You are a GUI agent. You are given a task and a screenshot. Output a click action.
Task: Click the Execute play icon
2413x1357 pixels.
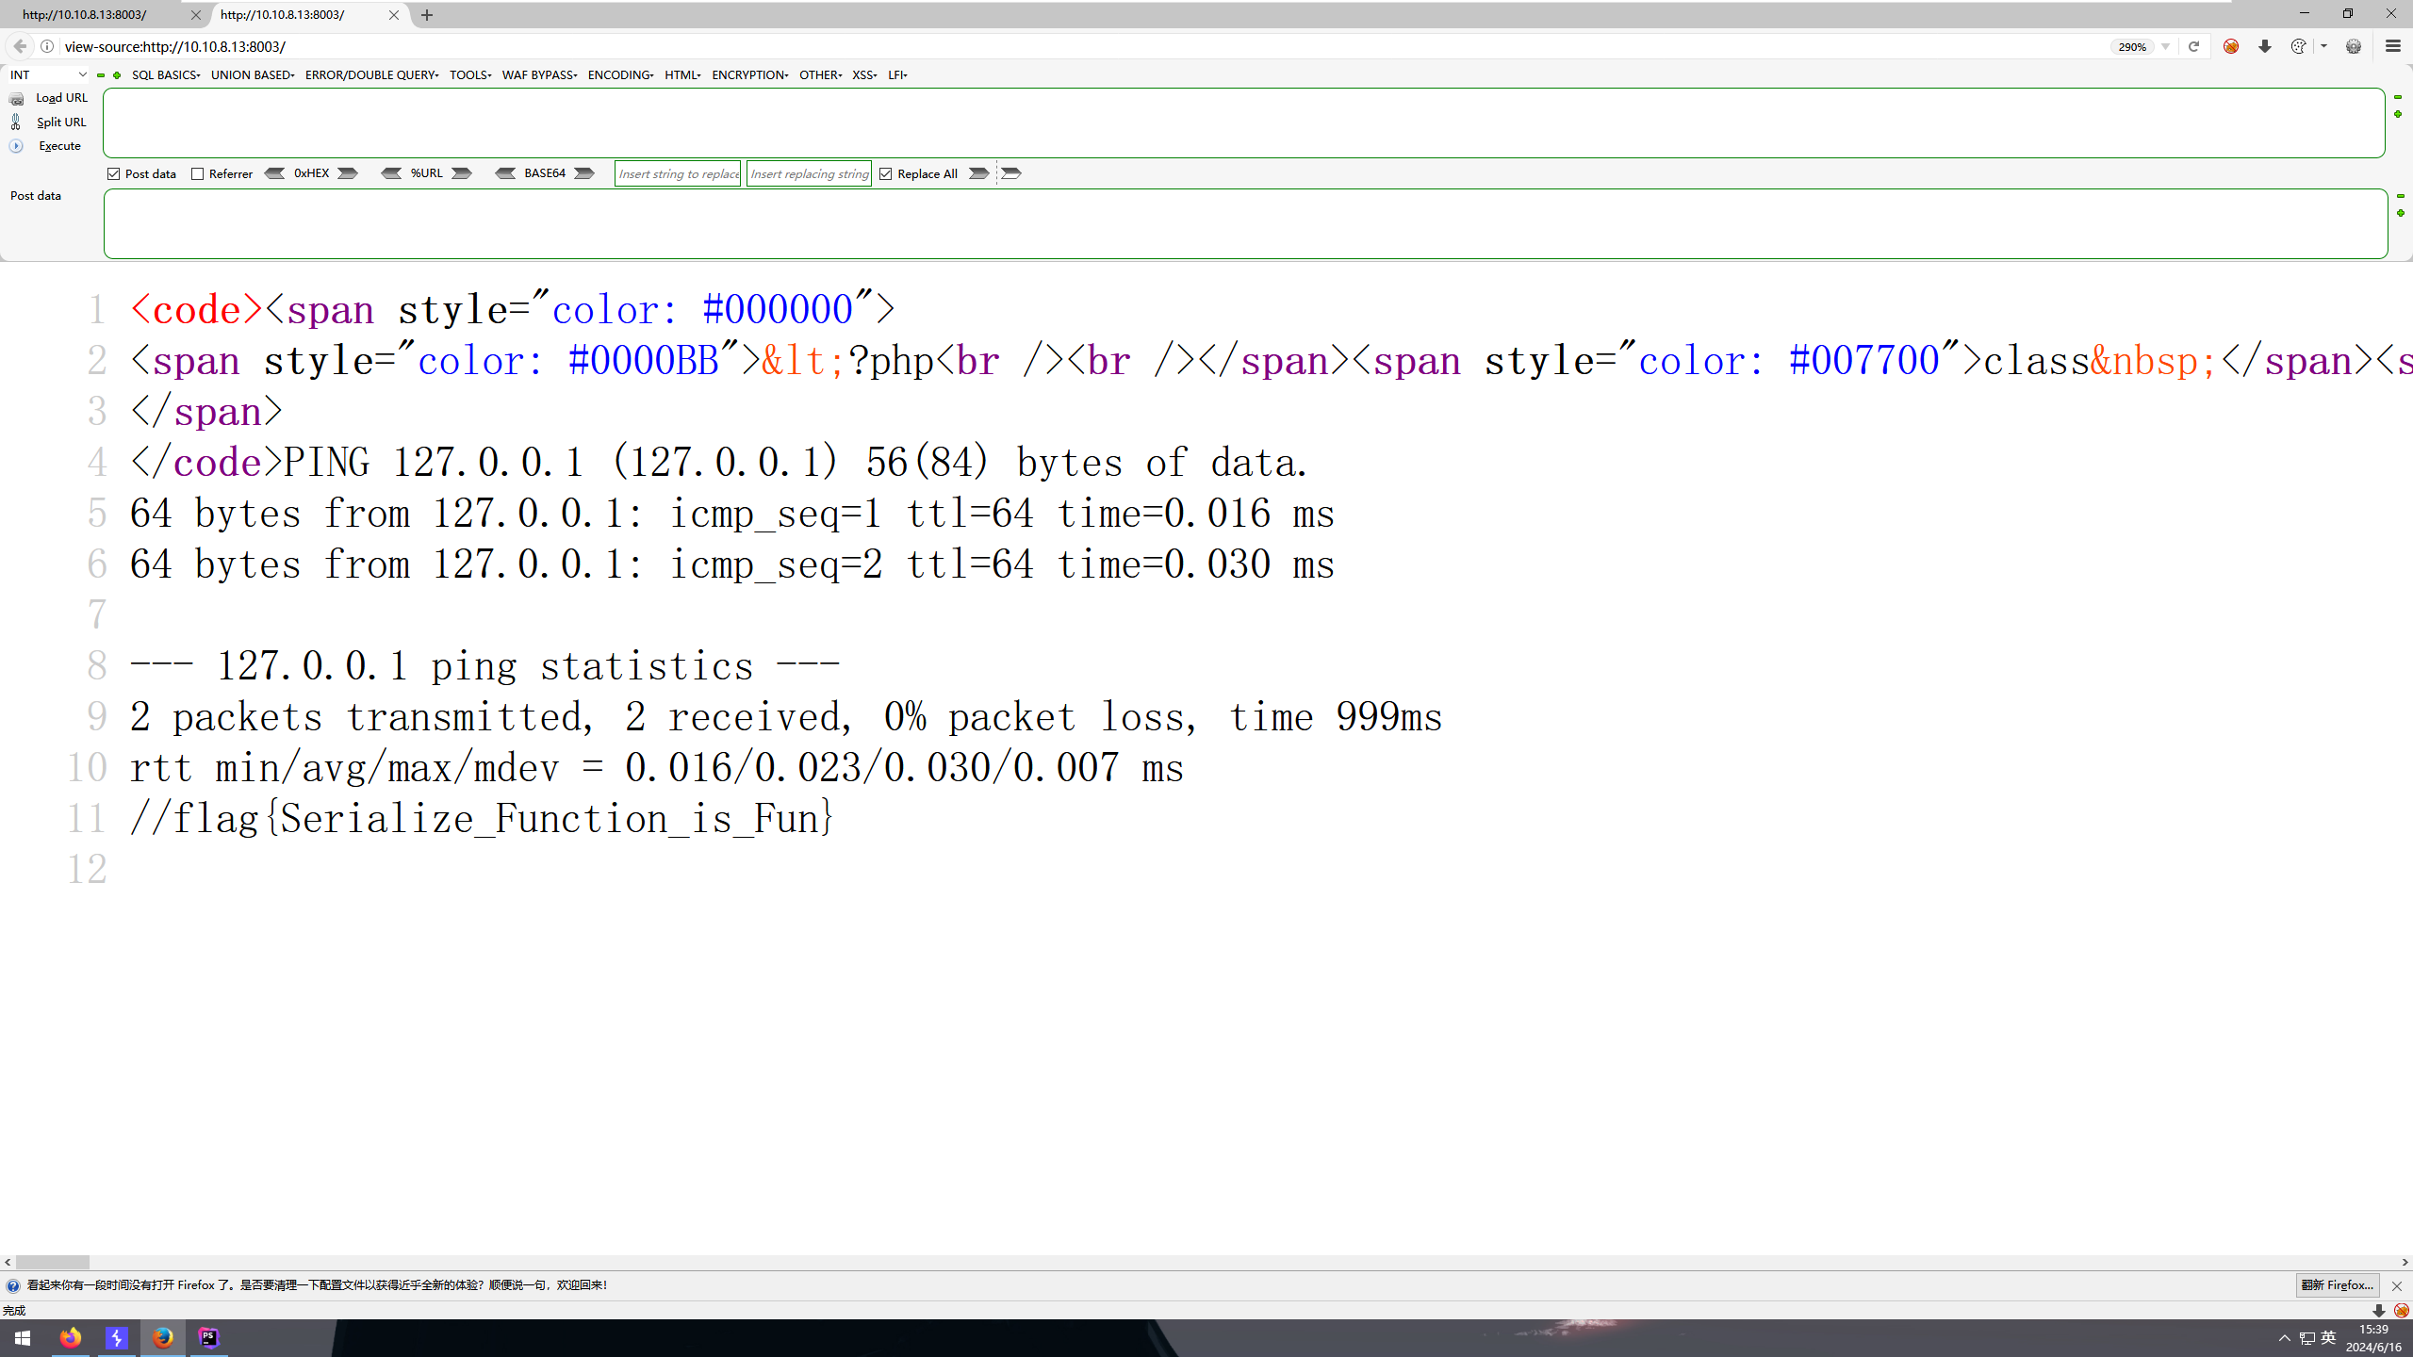(16, 146)
